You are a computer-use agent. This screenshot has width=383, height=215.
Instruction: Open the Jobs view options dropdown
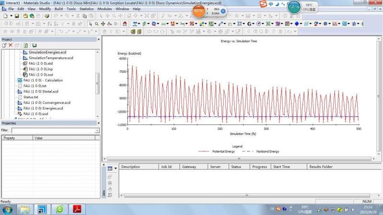pyautogui.click(x=115, y=169)
